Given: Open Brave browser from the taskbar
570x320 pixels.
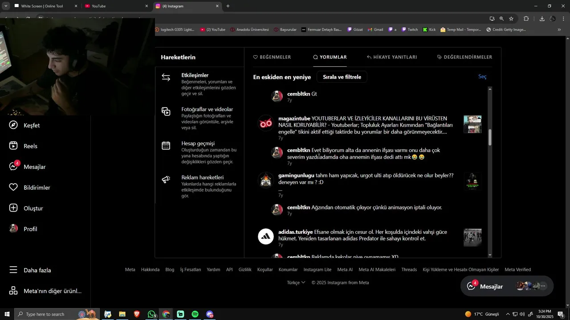Looking at the screenshot, I should [137, 314].
